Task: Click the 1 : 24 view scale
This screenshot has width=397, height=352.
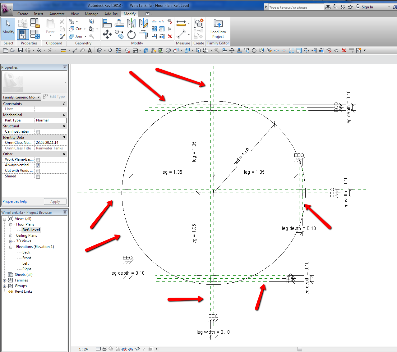Action: pos(83,349)
